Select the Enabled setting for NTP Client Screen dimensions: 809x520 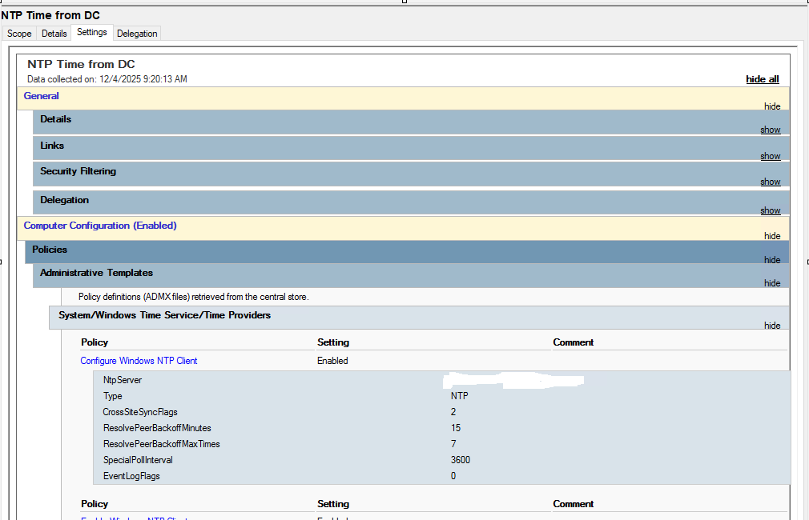click(x=332, y=361)
